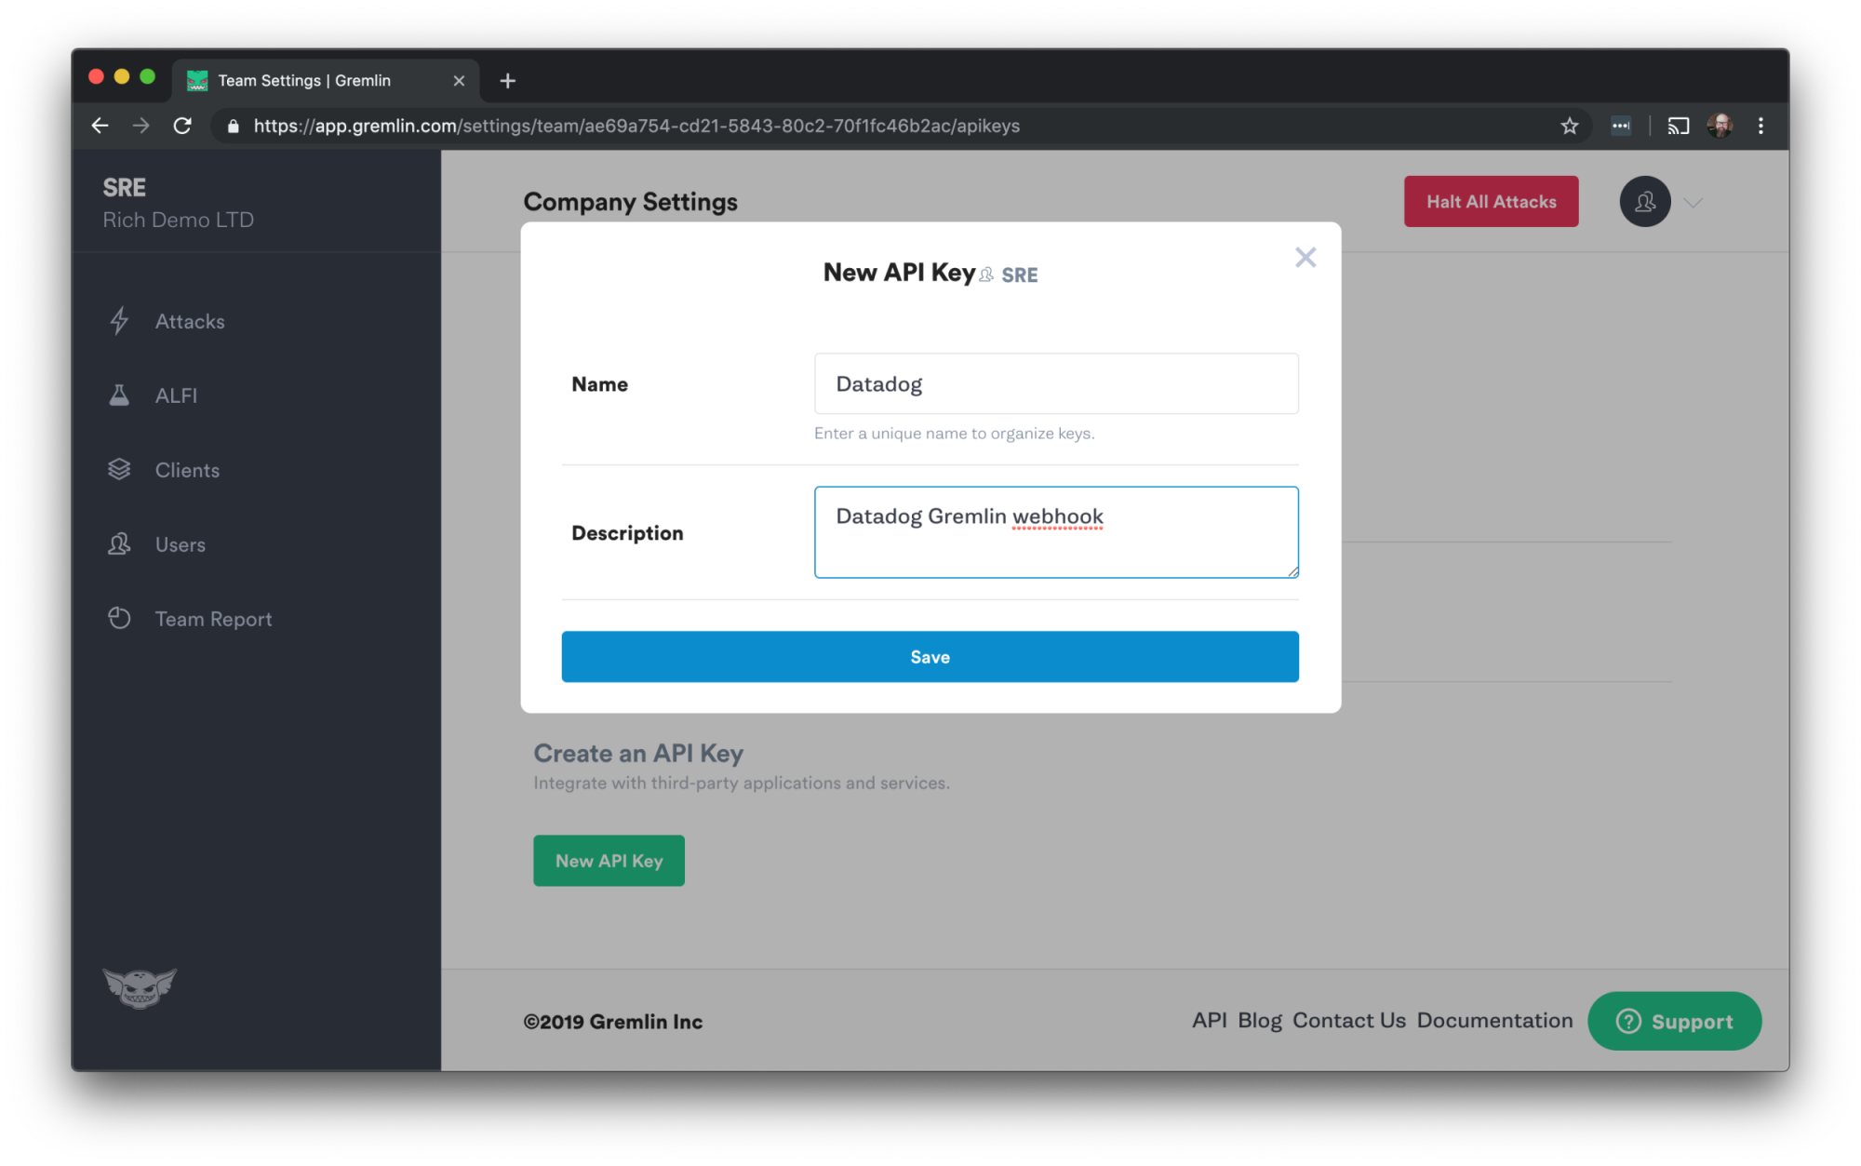Click the Team Report chart icon
1861x1166 pixels.
click(119, 618)
